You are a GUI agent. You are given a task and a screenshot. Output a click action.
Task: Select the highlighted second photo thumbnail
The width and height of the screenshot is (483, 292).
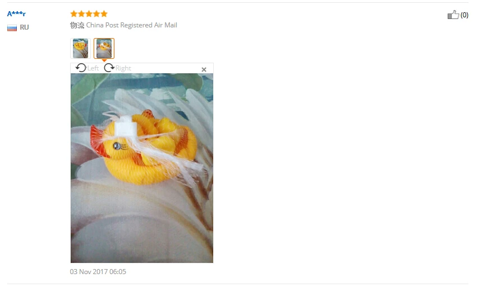(104, 48)
